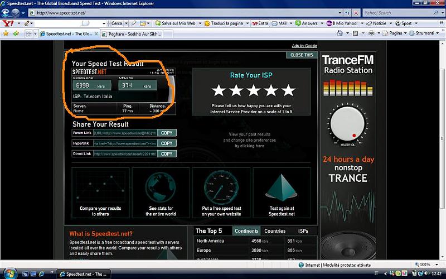Image resolution: width=446 pixels, height=279 pixels.
Task: Rate ISP with the third star
Action: click(254, 90)
